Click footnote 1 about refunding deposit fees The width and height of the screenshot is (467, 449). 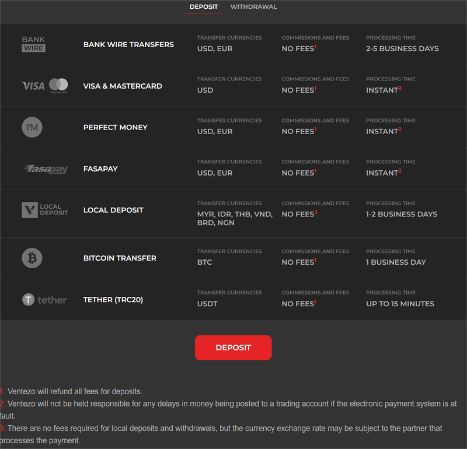click(x=71, y=392)
